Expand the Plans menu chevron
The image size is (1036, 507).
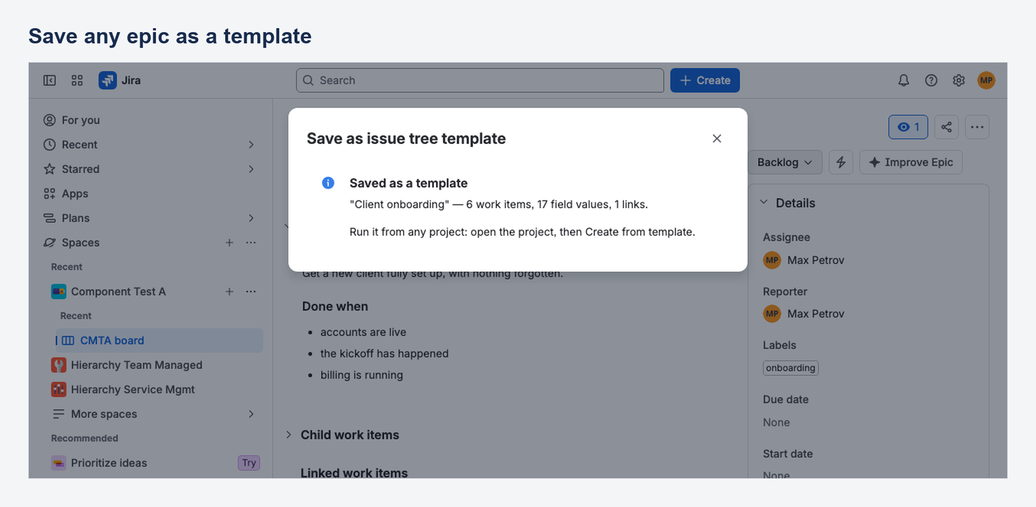251,218
